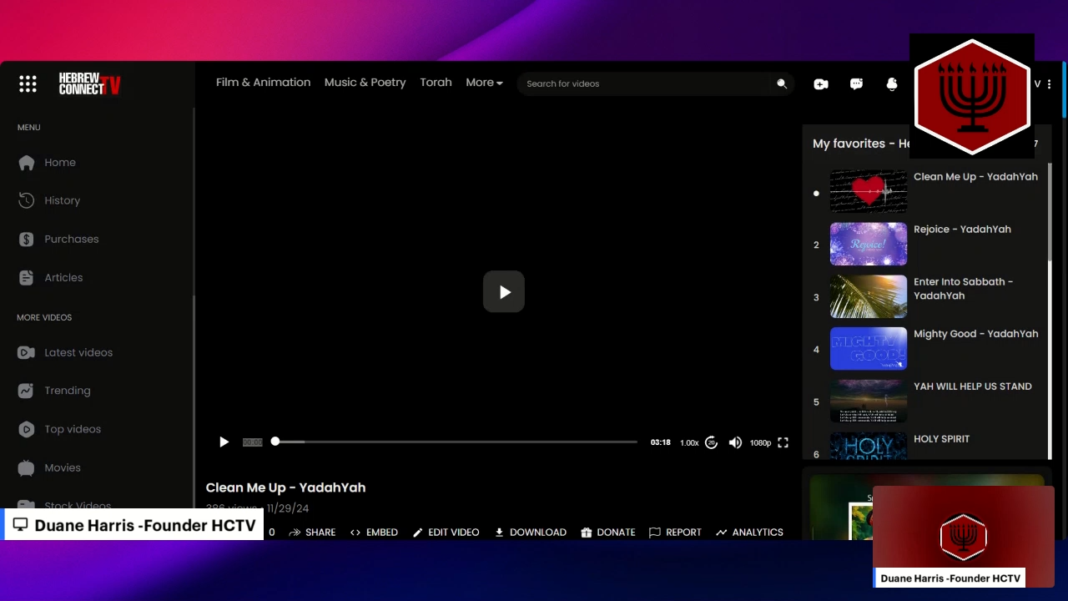Click 'Mighty Good - YadahYah' playlist title
This screenshot has height=601, width=1068.
coord(975,334)
